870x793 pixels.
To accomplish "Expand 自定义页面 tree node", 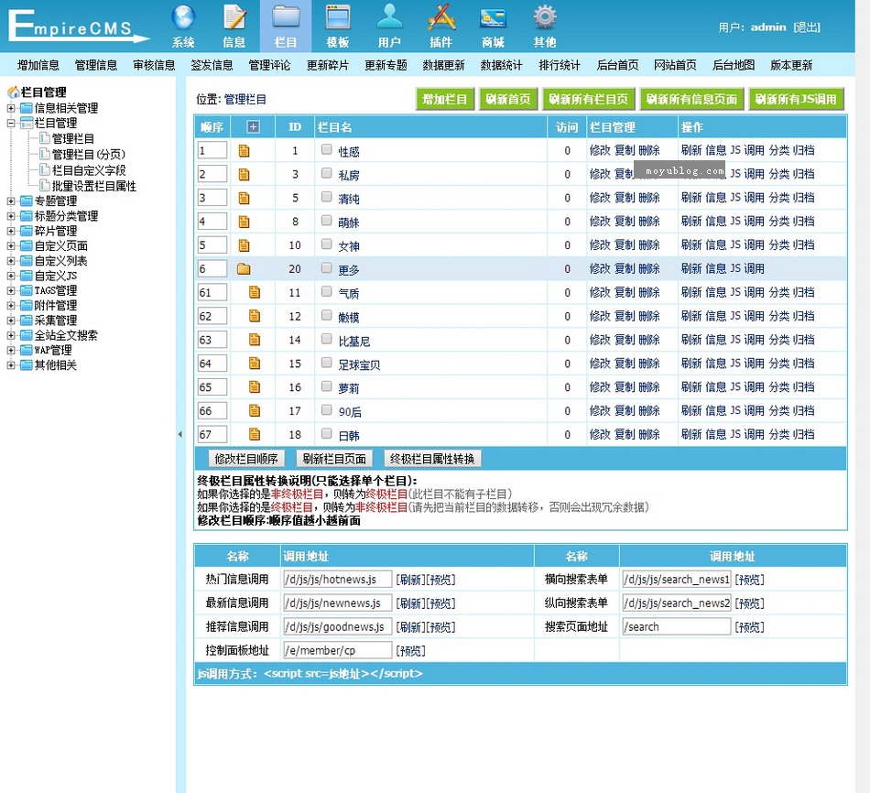I will (11, 245).
